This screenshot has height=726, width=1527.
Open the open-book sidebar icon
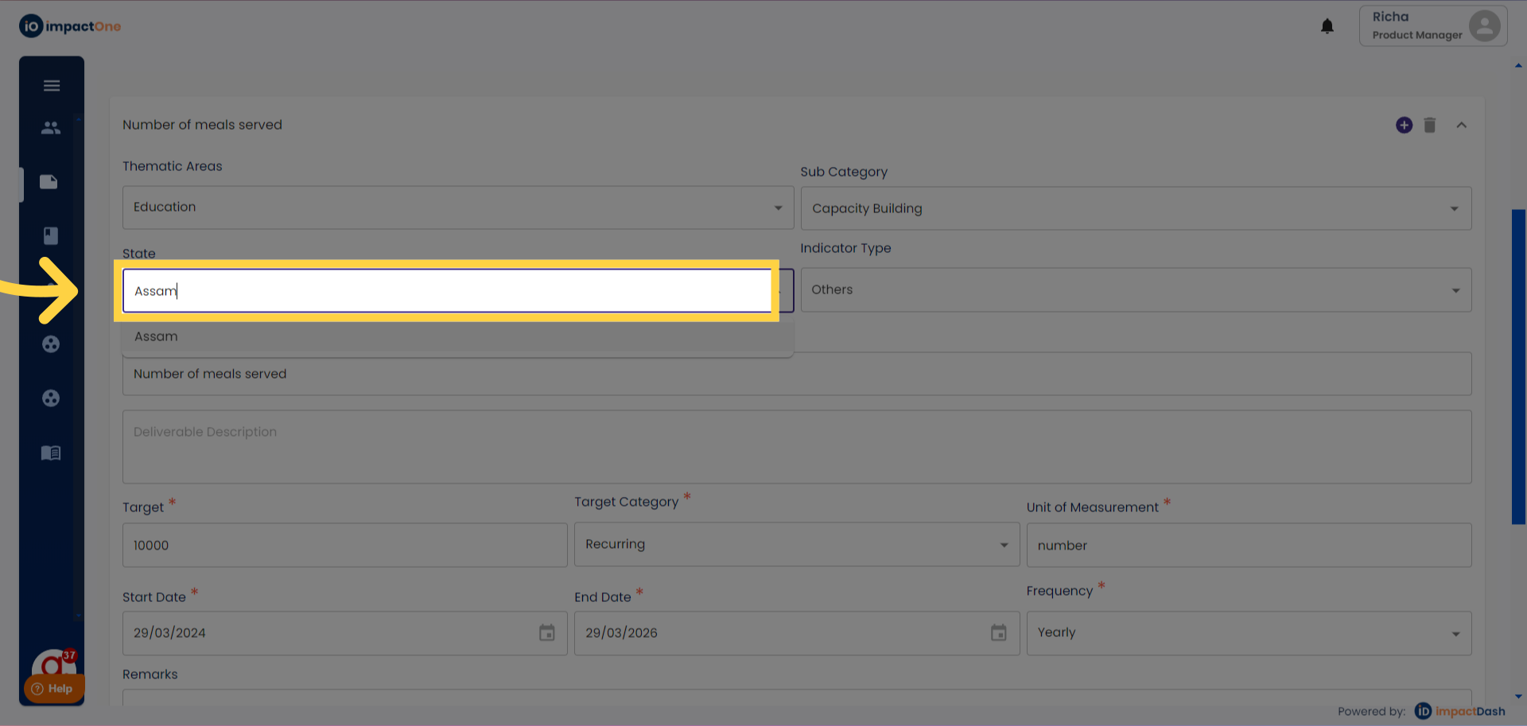[51, 453]
